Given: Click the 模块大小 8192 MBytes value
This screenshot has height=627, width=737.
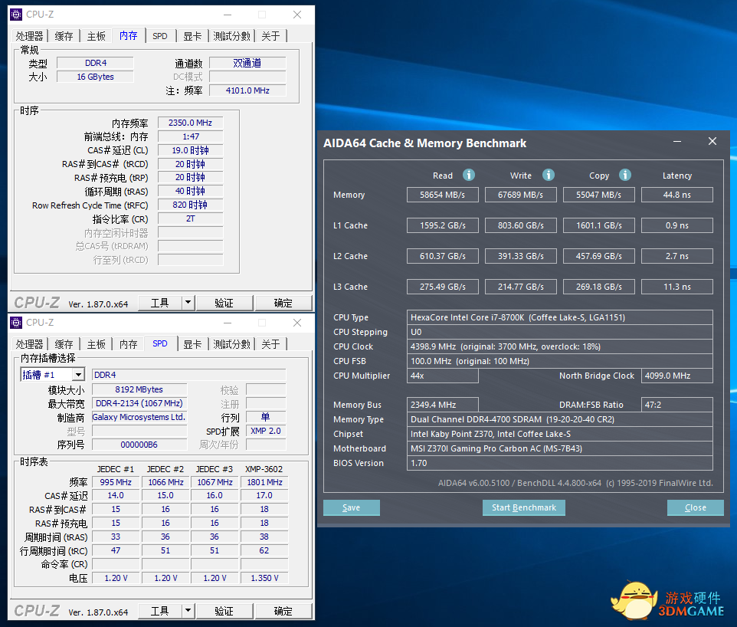Looking at the screenshot, I should pyautogui.click(x=139, y=389).
